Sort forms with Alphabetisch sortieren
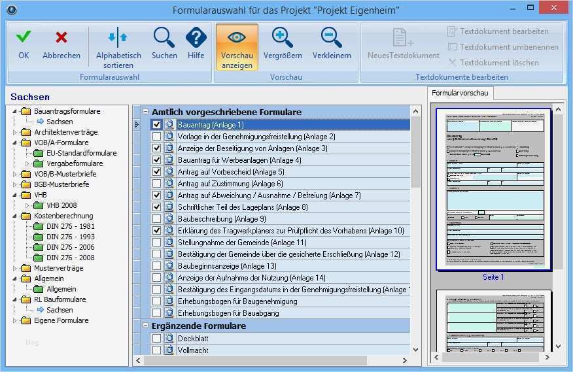Image resolution: width=573 pixels, height=372 pixels. click(x=118, y=48)
